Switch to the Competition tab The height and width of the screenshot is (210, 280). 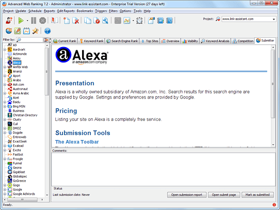coord(243,41)
